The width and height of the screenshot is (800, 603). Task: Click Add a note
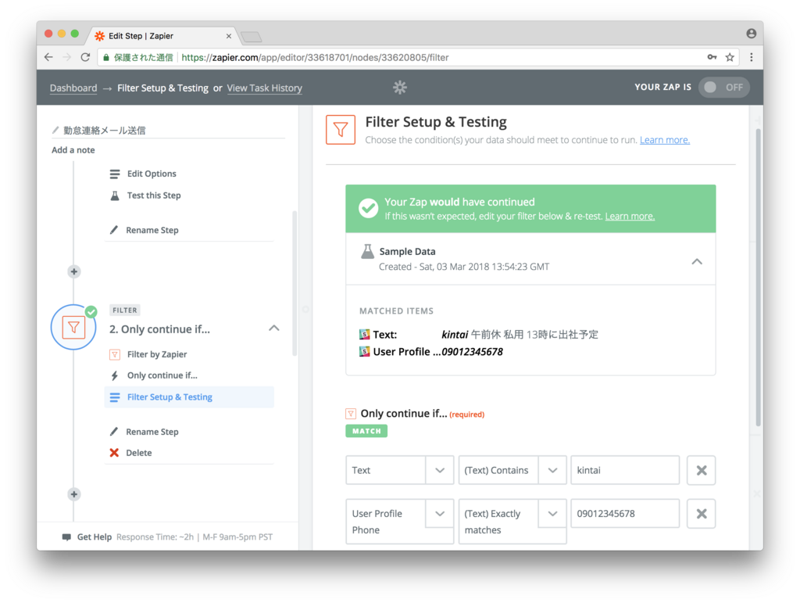click(73, 150)
